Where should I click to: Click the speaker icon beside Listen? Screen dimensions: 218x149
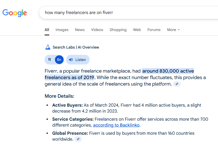(71, 60)
